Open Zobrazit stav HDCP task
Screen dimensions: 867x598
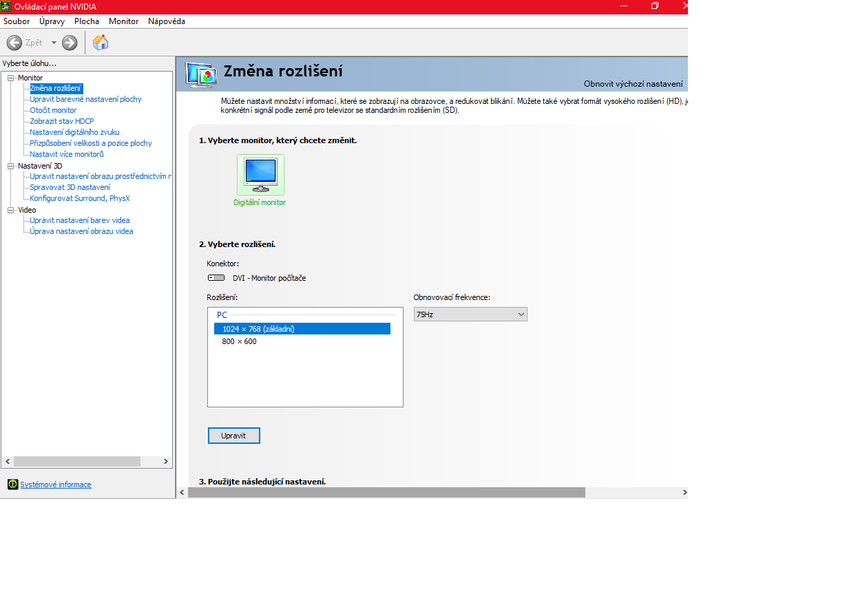62,121
